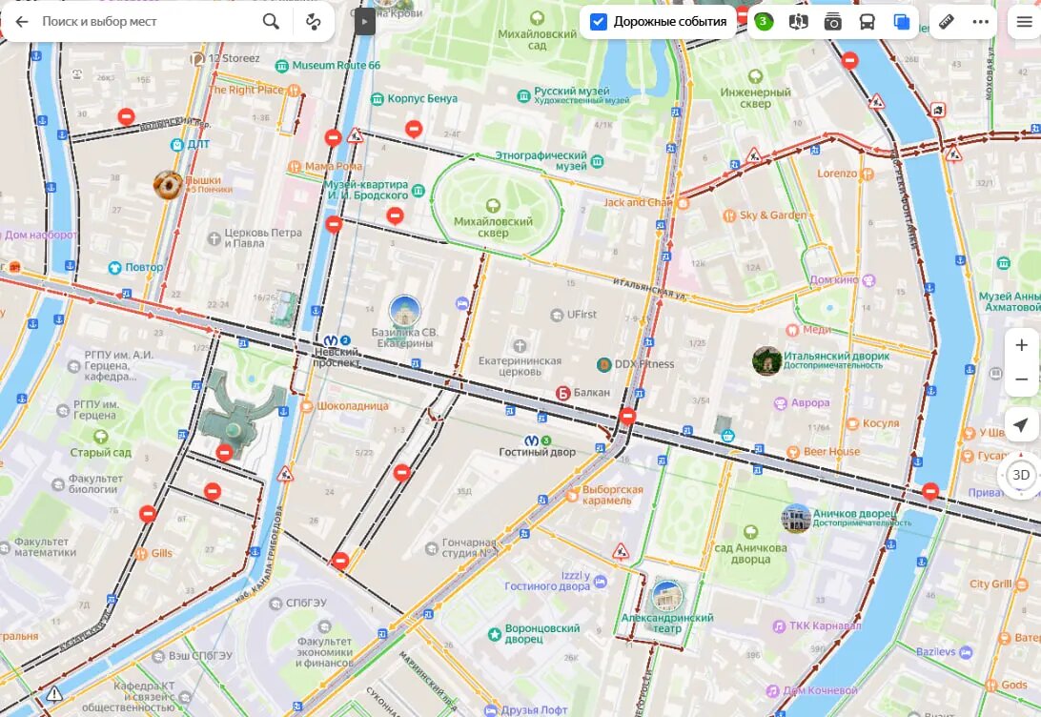
Task: Open Beer House bar marker
Action: (793, 452)
